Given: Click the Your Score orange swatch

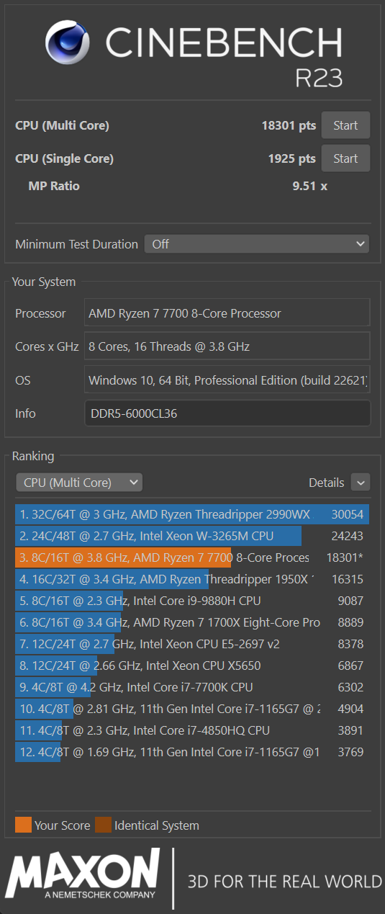Looking at the screenshot, I should pyautogui.click(x=24, y=825).
